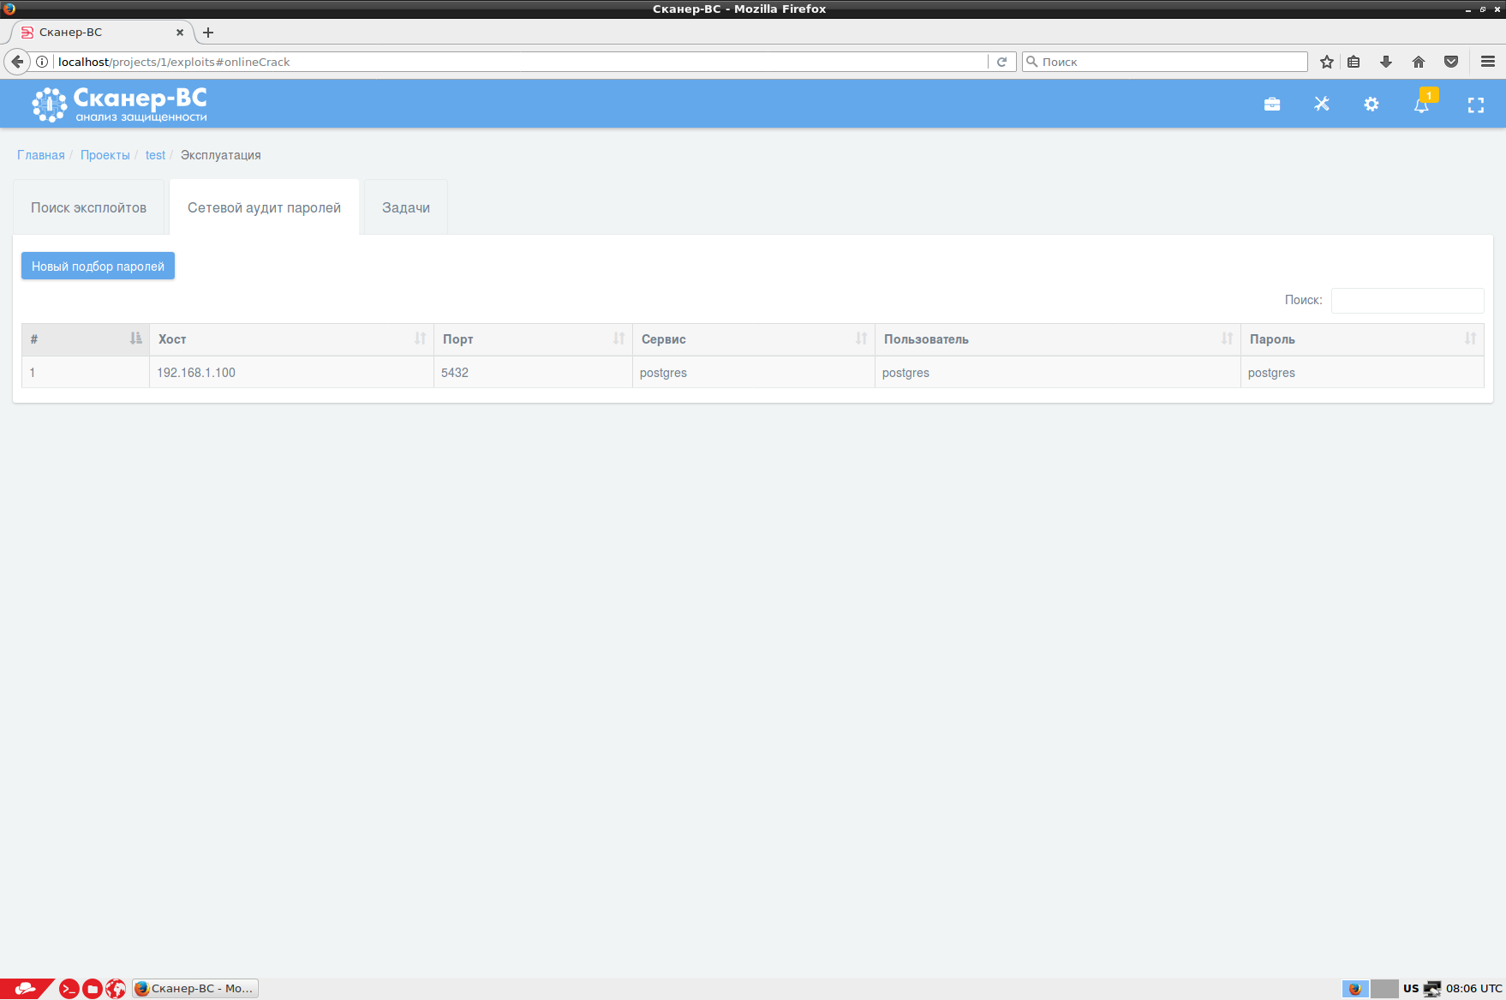Go back with Firefox back arrow
The image size is (1506, 1000).
(x=17, y=62)
